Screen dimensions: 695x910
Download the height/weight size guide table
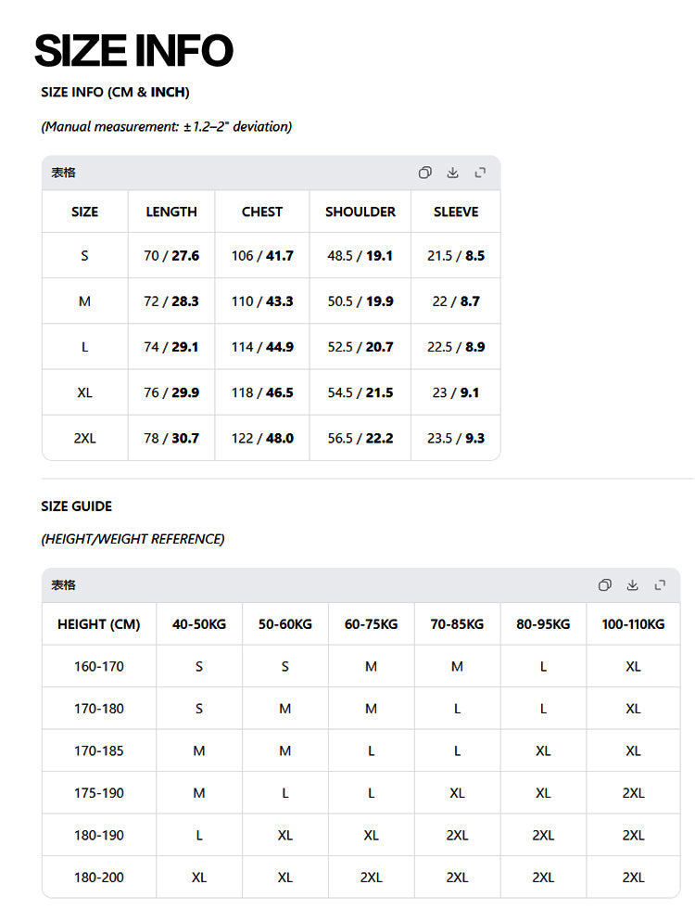pyautogui.click(x=632, y=584)
